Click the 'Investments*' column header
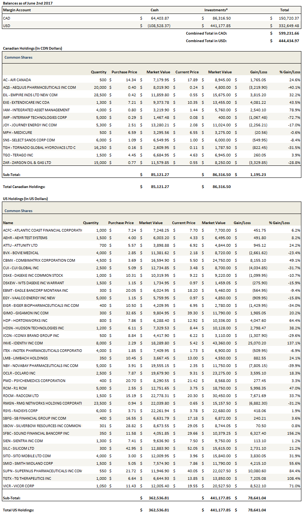Viewport: 304px width, 517px height. 216,10
